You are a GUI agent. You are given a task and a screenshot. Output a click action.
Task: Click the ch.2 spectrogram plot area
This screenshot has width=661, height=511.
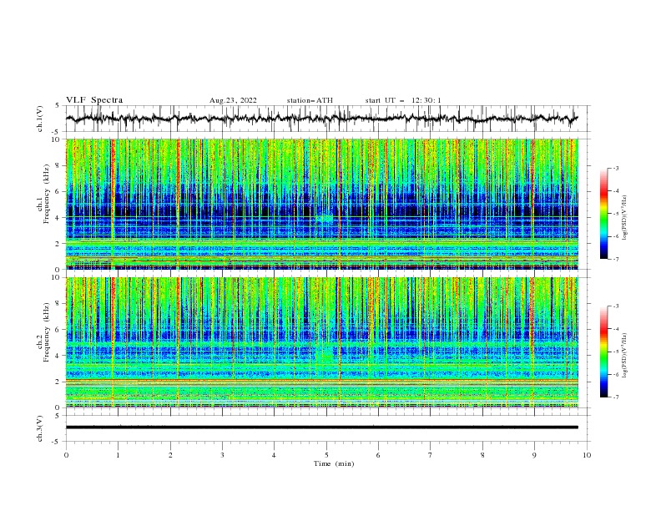pos(322,342)
